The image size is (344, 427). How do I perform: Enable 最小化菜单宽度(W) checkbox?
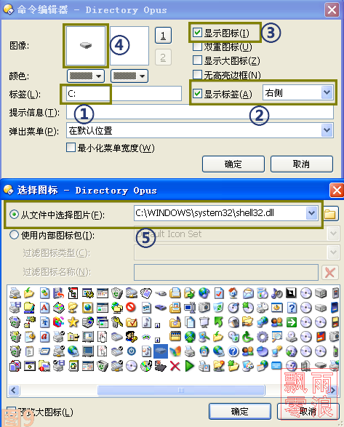tap(71, 148)
